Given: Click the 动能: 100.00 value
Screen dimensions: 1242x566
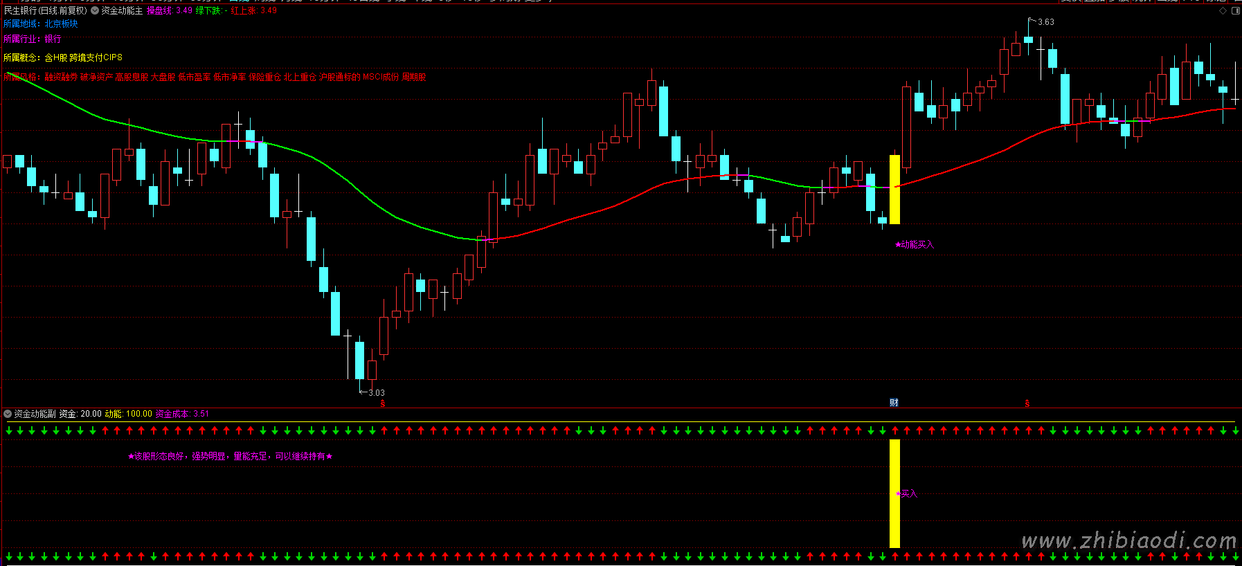Looking at the screenshot, I should point(128,414).
